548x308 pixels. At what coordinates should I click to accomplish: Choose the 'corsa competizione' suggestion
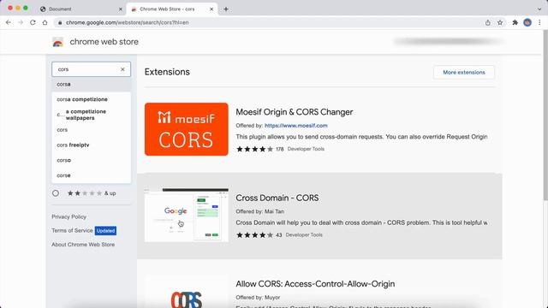(x=92, y=99)
